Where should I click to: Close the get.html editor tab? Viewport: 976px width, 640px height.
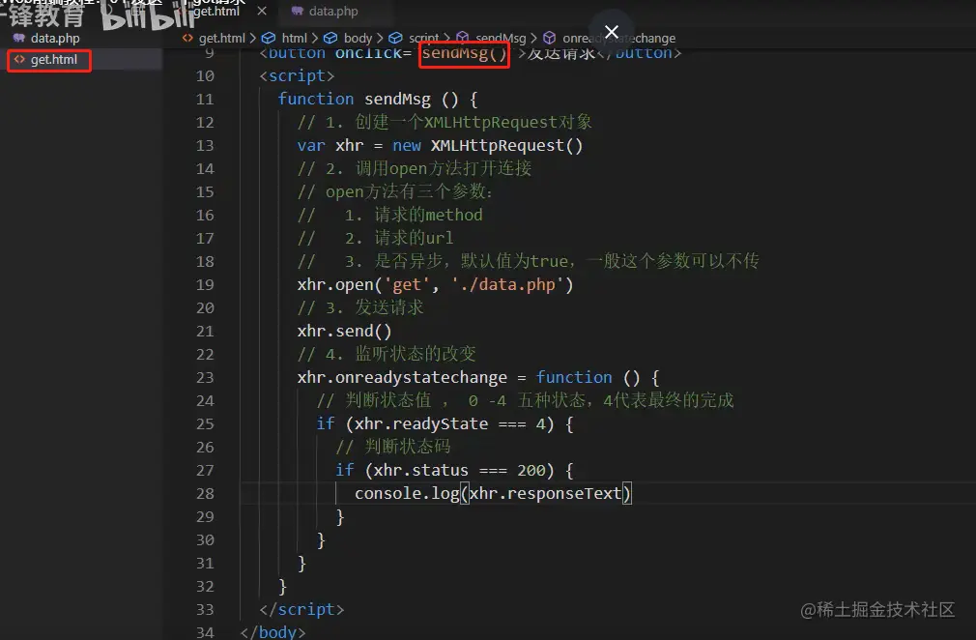click(262, 12)
